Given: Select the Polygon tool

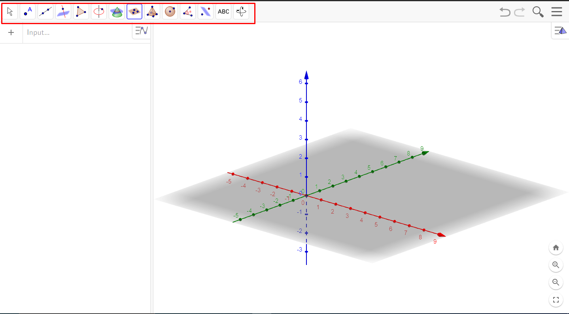Looking at the screenshot, I should [81, 11].
